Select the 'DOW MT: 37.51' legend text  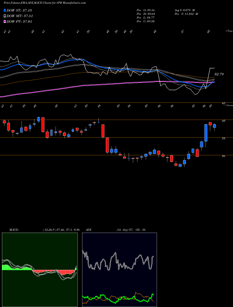point(20,16)
